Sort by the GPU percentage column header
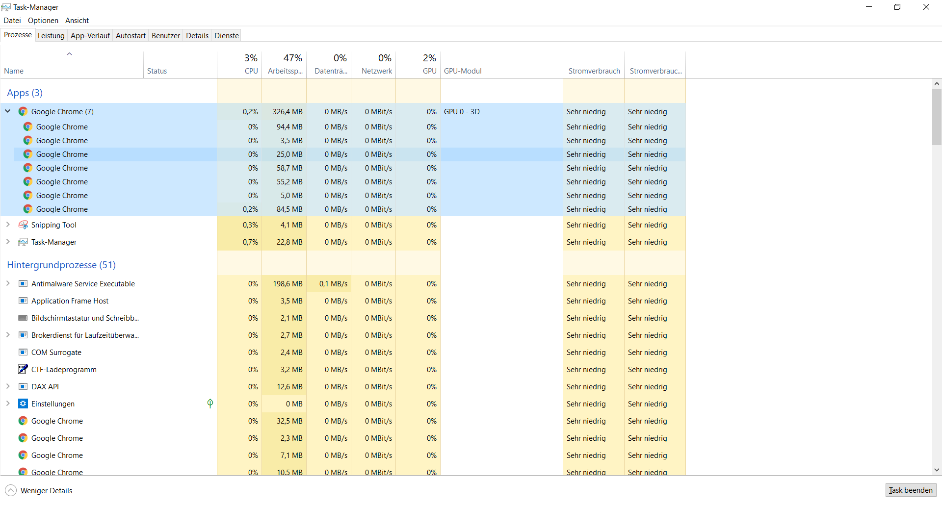The image size is (942, 505). click(418, 64)
